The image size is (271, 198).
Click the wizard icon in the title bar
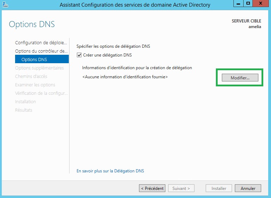tap(5, 5)
